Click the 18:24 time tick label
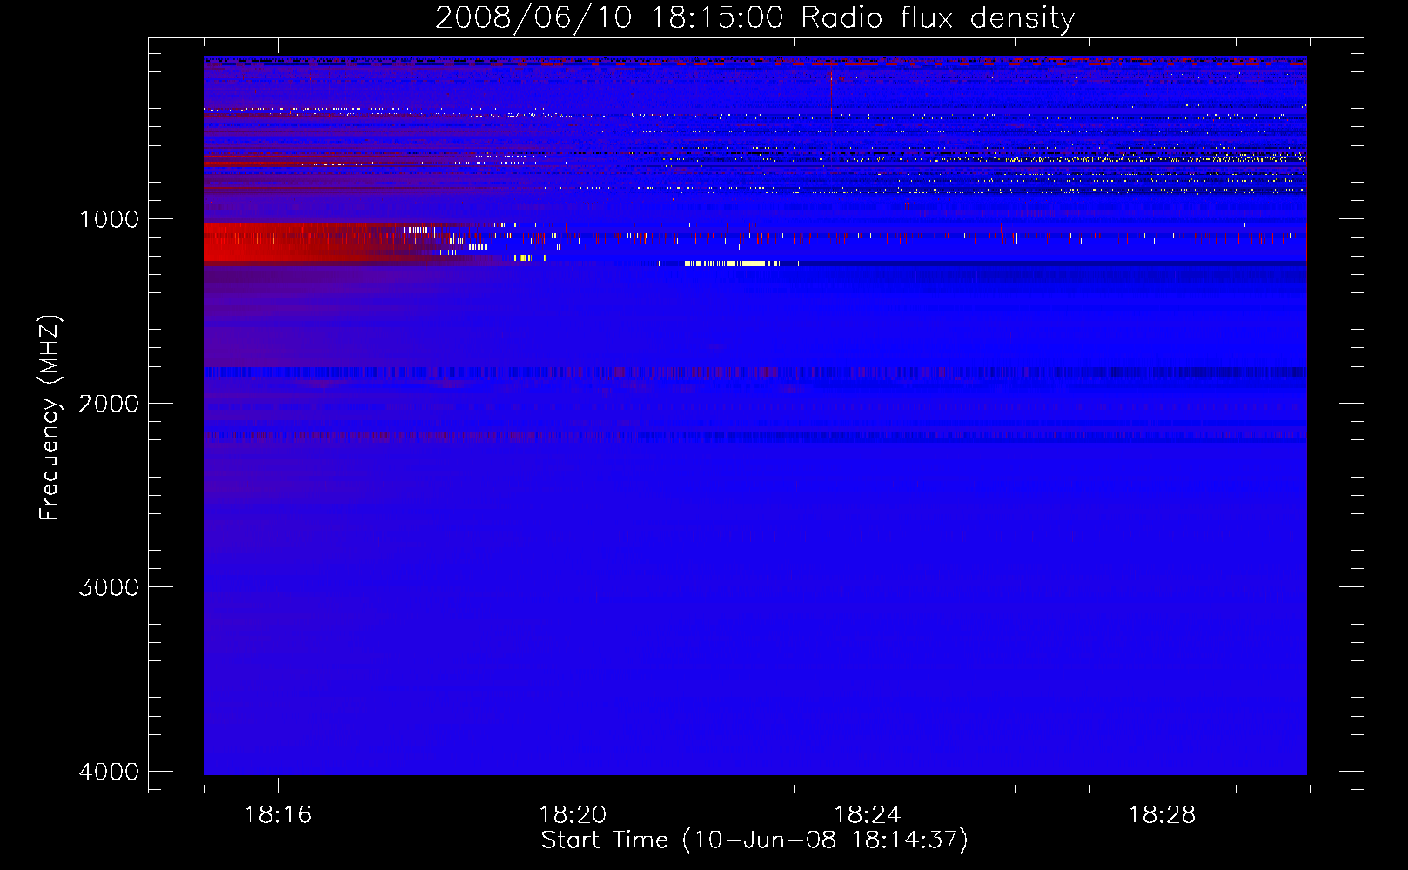 (x=868, y=815)
